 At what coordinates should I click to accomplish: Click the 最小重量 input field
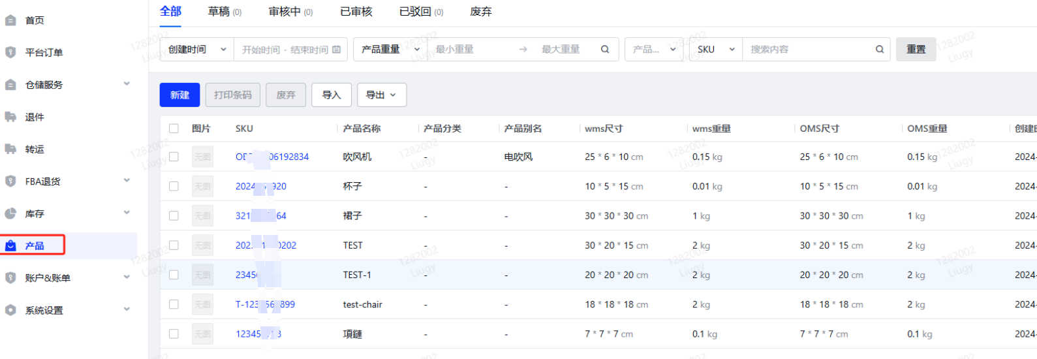[x=470, y=50]
